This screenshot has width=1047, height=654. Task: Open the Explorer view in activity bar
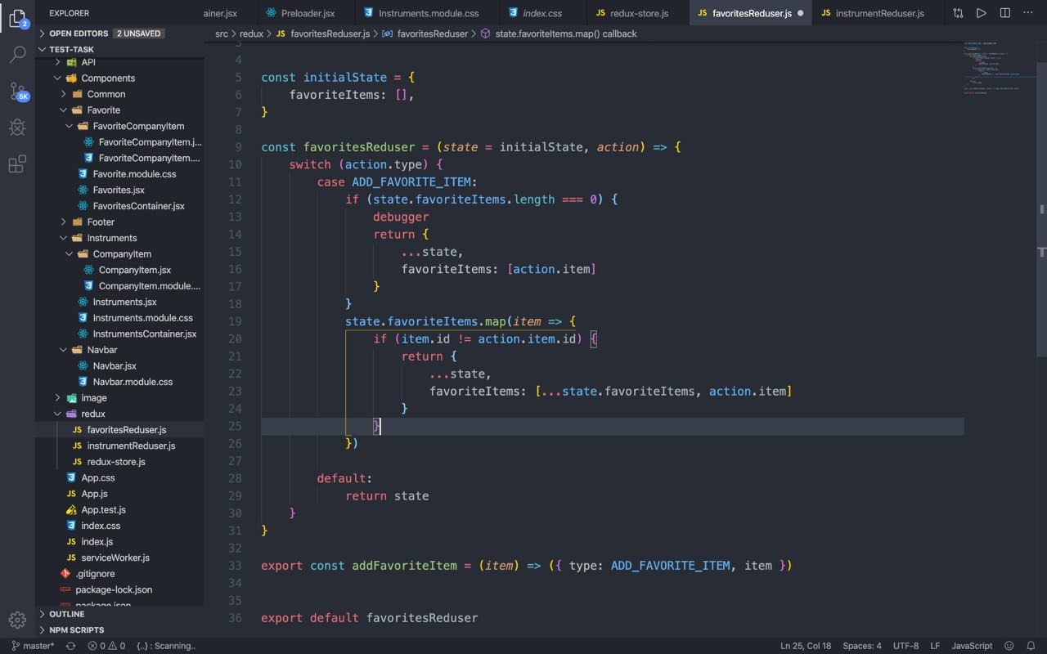(x=17, y=18)
